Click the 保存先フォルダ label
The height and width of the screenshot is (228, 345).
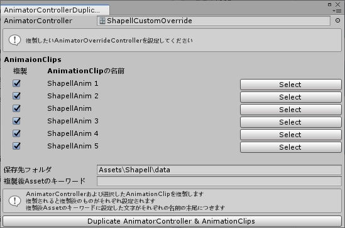pyautogui.click(x=28, y=170)
